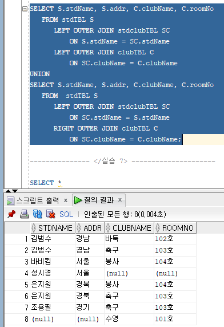Click the UNION keyword in editor
224x327 pixels.
tap(40, 74)
